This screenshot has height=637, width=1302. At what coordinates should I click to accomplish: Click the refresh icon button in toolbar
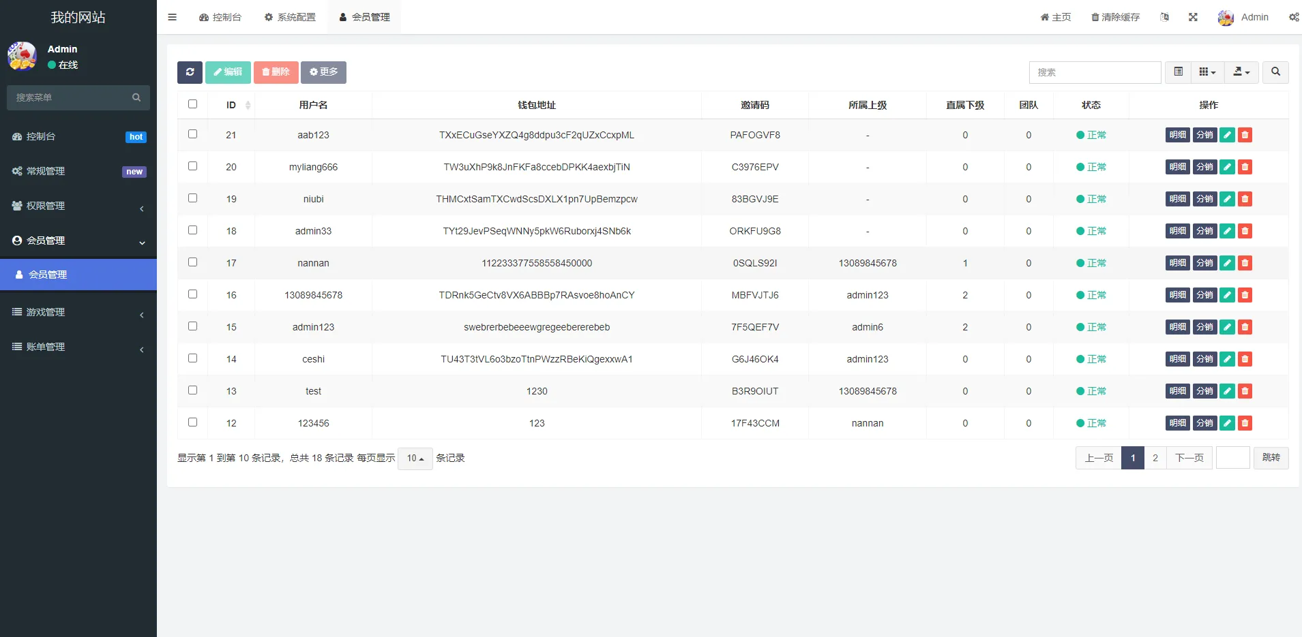(190, 72)
